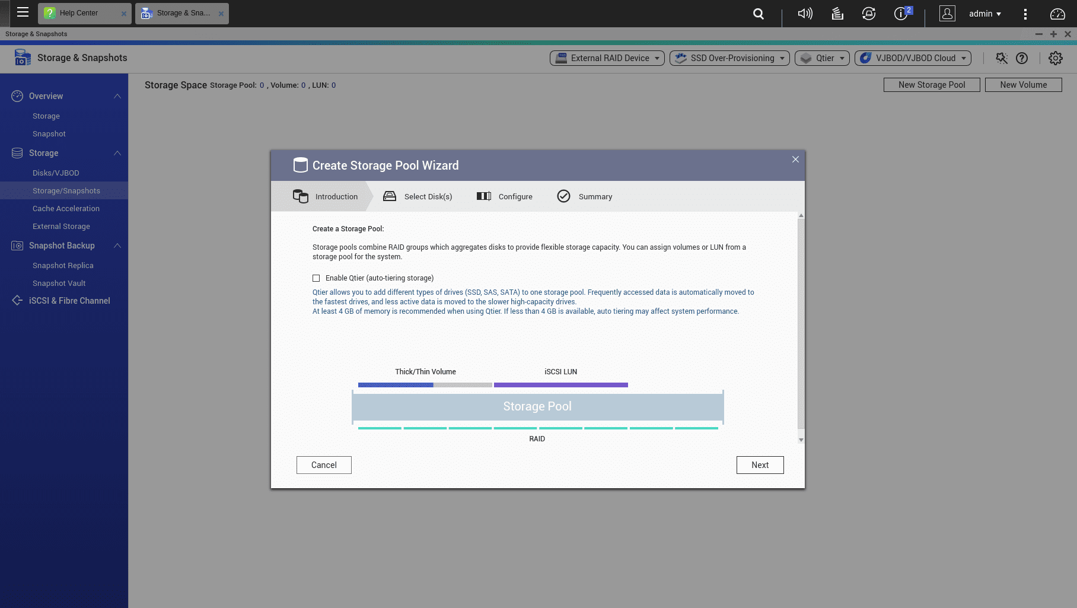Close the Create Storage Pool Wizard dialog
This screenshot has height=608, width=1077.
[795, 160]
